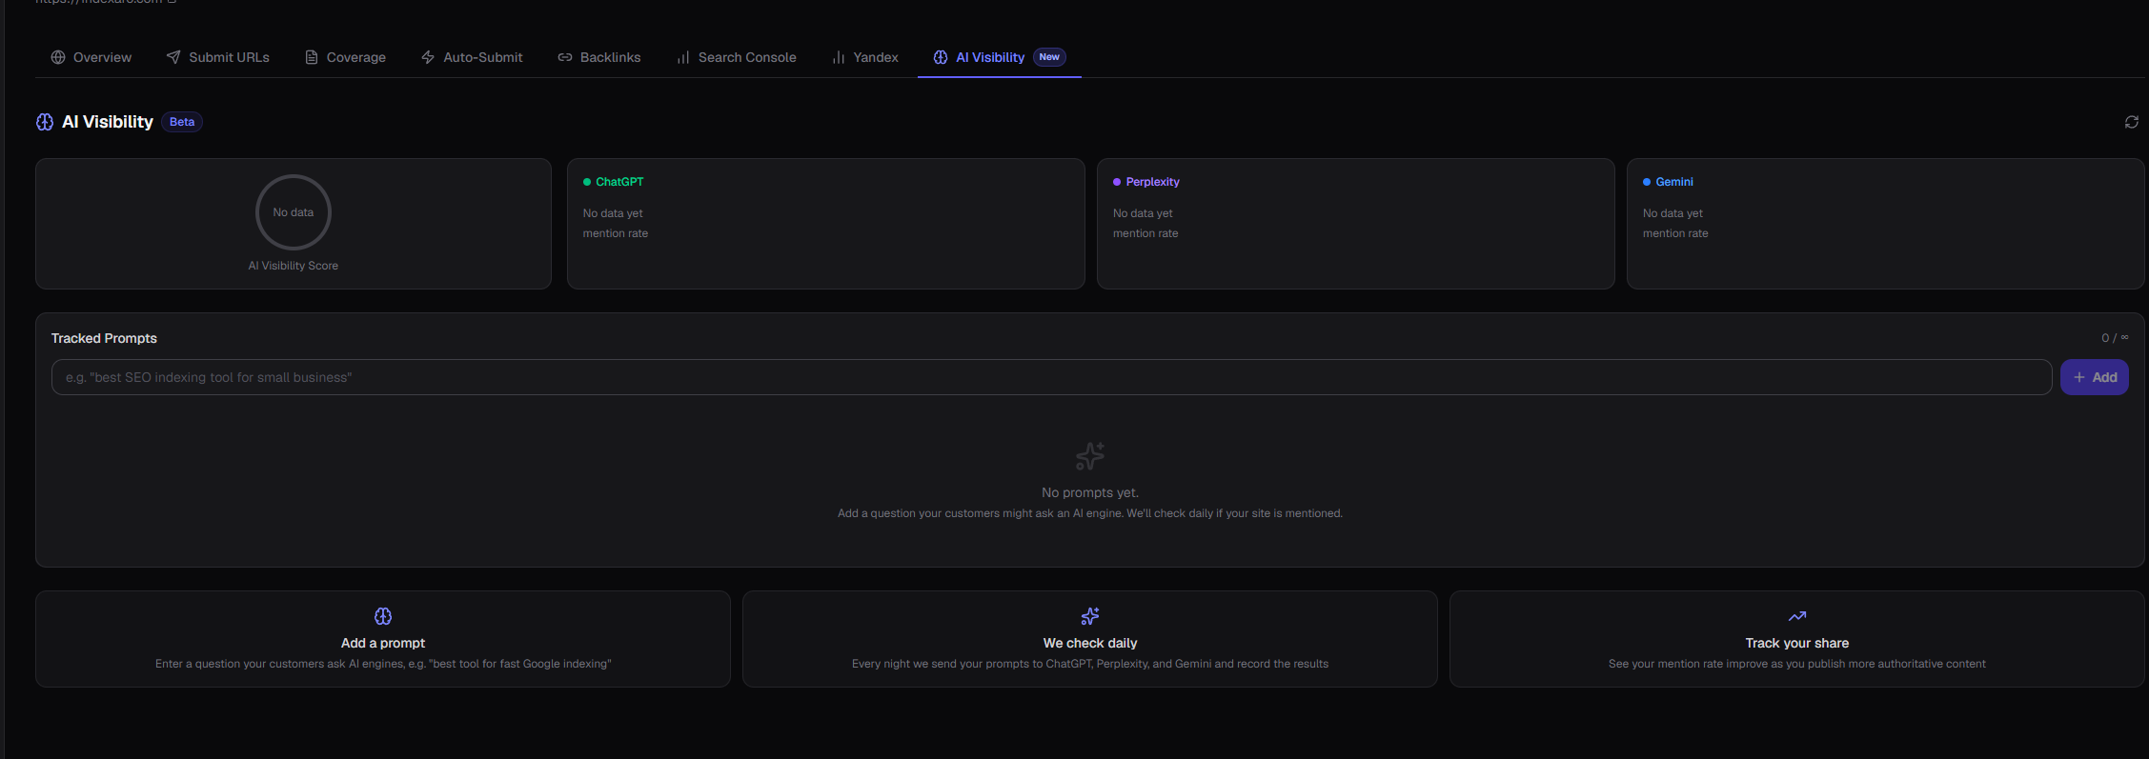Click the globe icon beside Overview
2149x759 pixels.
pyautogui.click(x=58, y=57)
